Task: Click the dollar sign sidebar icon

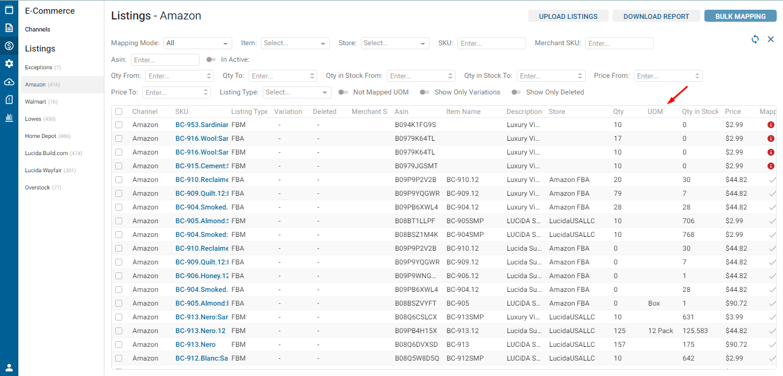Action: (9, 46)
